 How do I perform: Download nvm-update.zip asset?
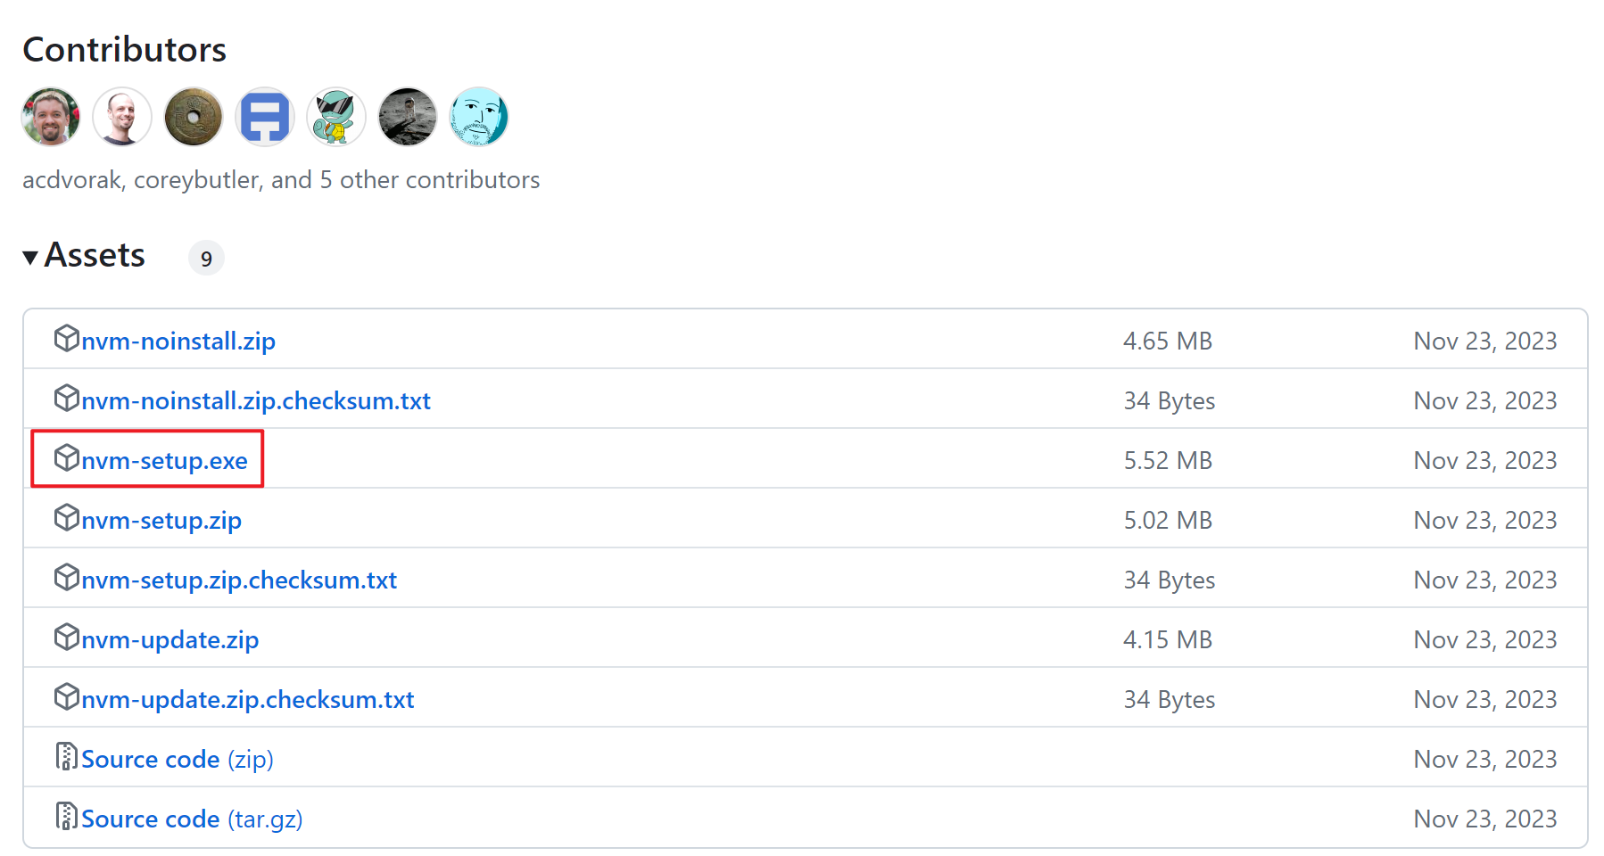(x=169, y=639)
